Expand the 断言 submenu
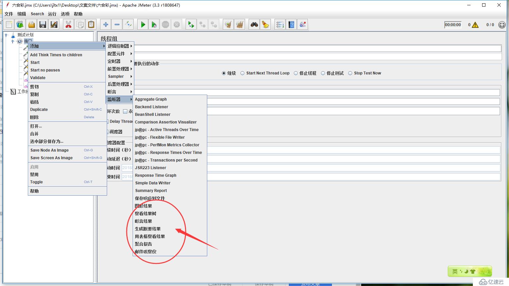Screen dimensions: 509x286 tap(120, 92)
